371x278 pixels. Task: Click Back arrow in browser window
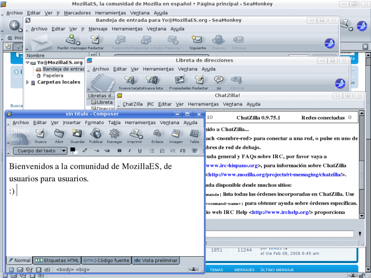point(14,25)
